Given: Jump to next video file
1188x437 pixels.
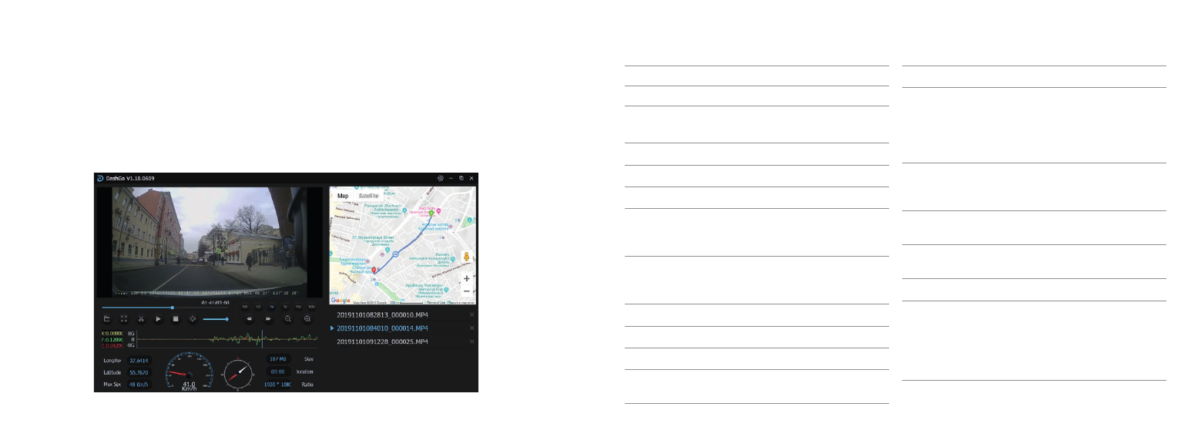Looking at the screenshot, I should click(x=268, y=318).
